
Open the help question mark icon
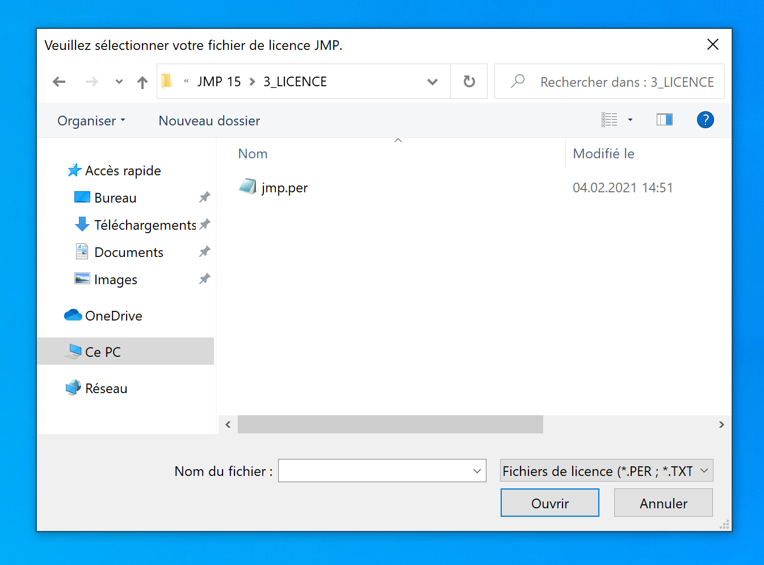click(x=705, y=120)
